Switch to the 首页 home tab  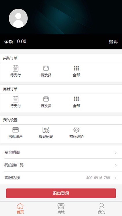pyautogui.click(x=20, y=209)
